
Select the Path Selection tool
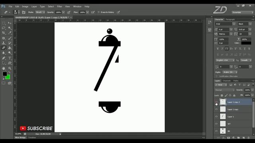click(x=4, y=63)
